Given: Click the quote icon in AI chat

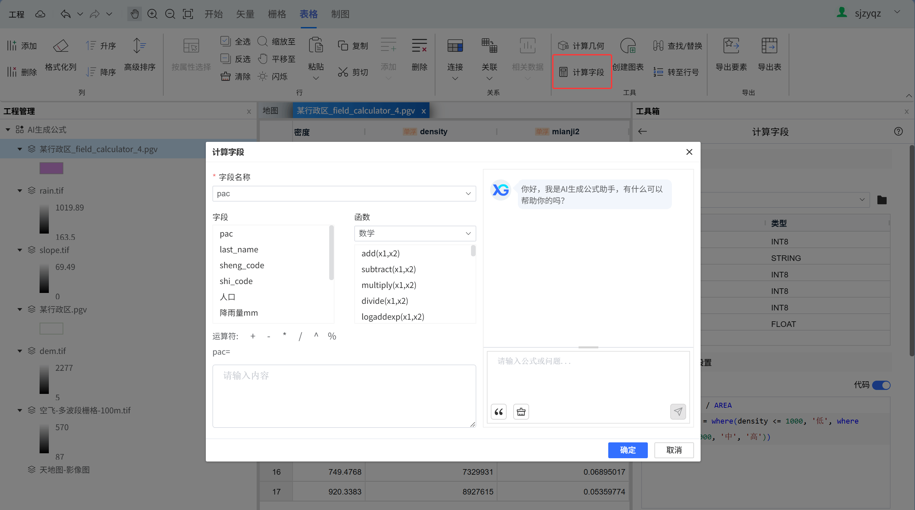Looking at the screenshot, I should (x=499, y=412).
